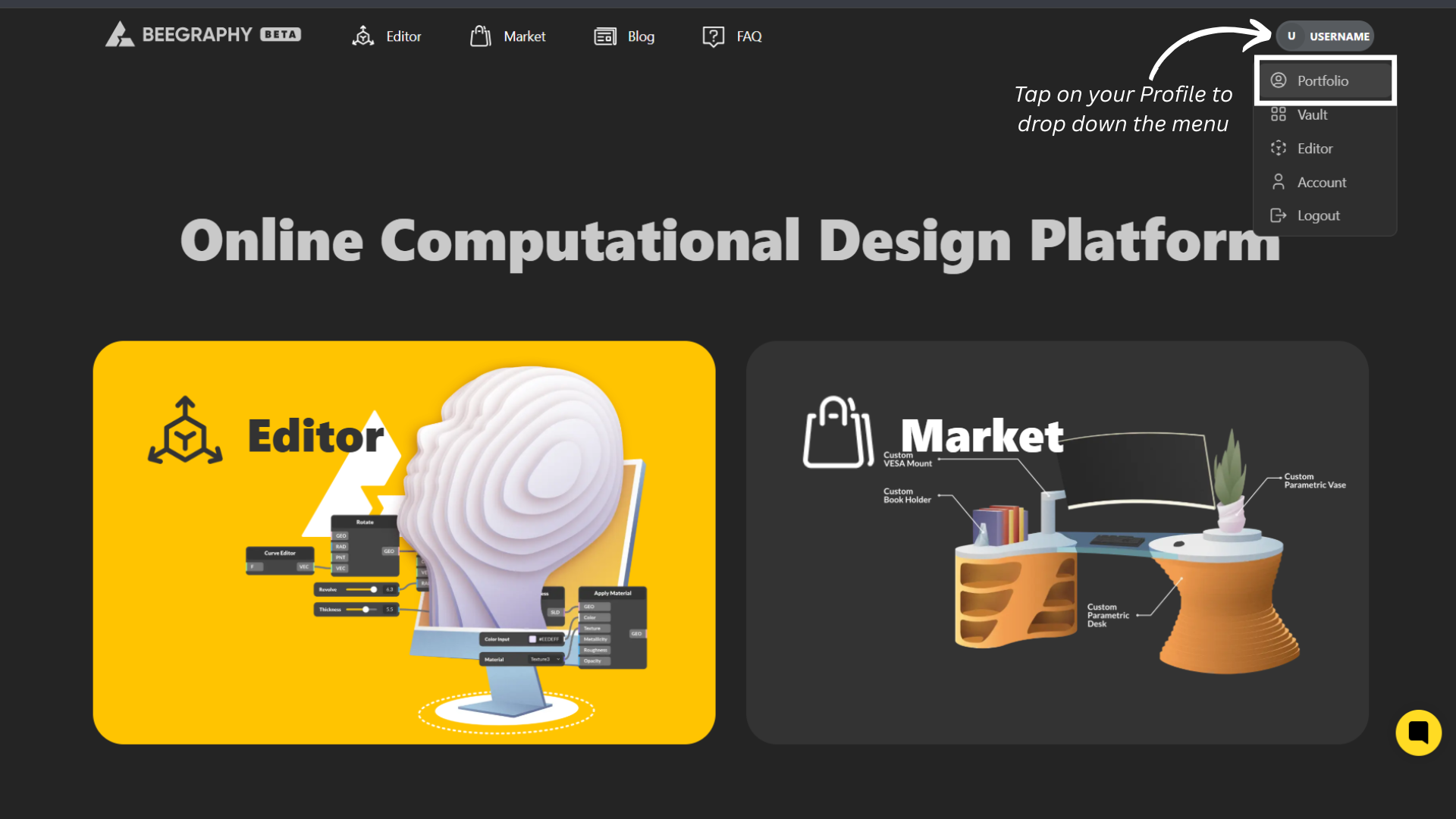Open the dark Market feature card

click(x=1057, y=542)
